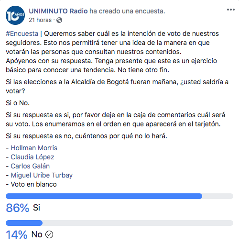This screenshot has width=239, height=245.
Task: Click the 14% result percentage
Action: [x=17, y=234]
